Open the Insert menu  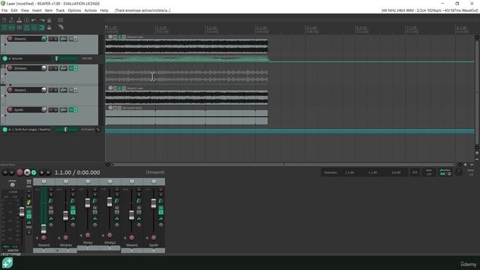(37, 10)
